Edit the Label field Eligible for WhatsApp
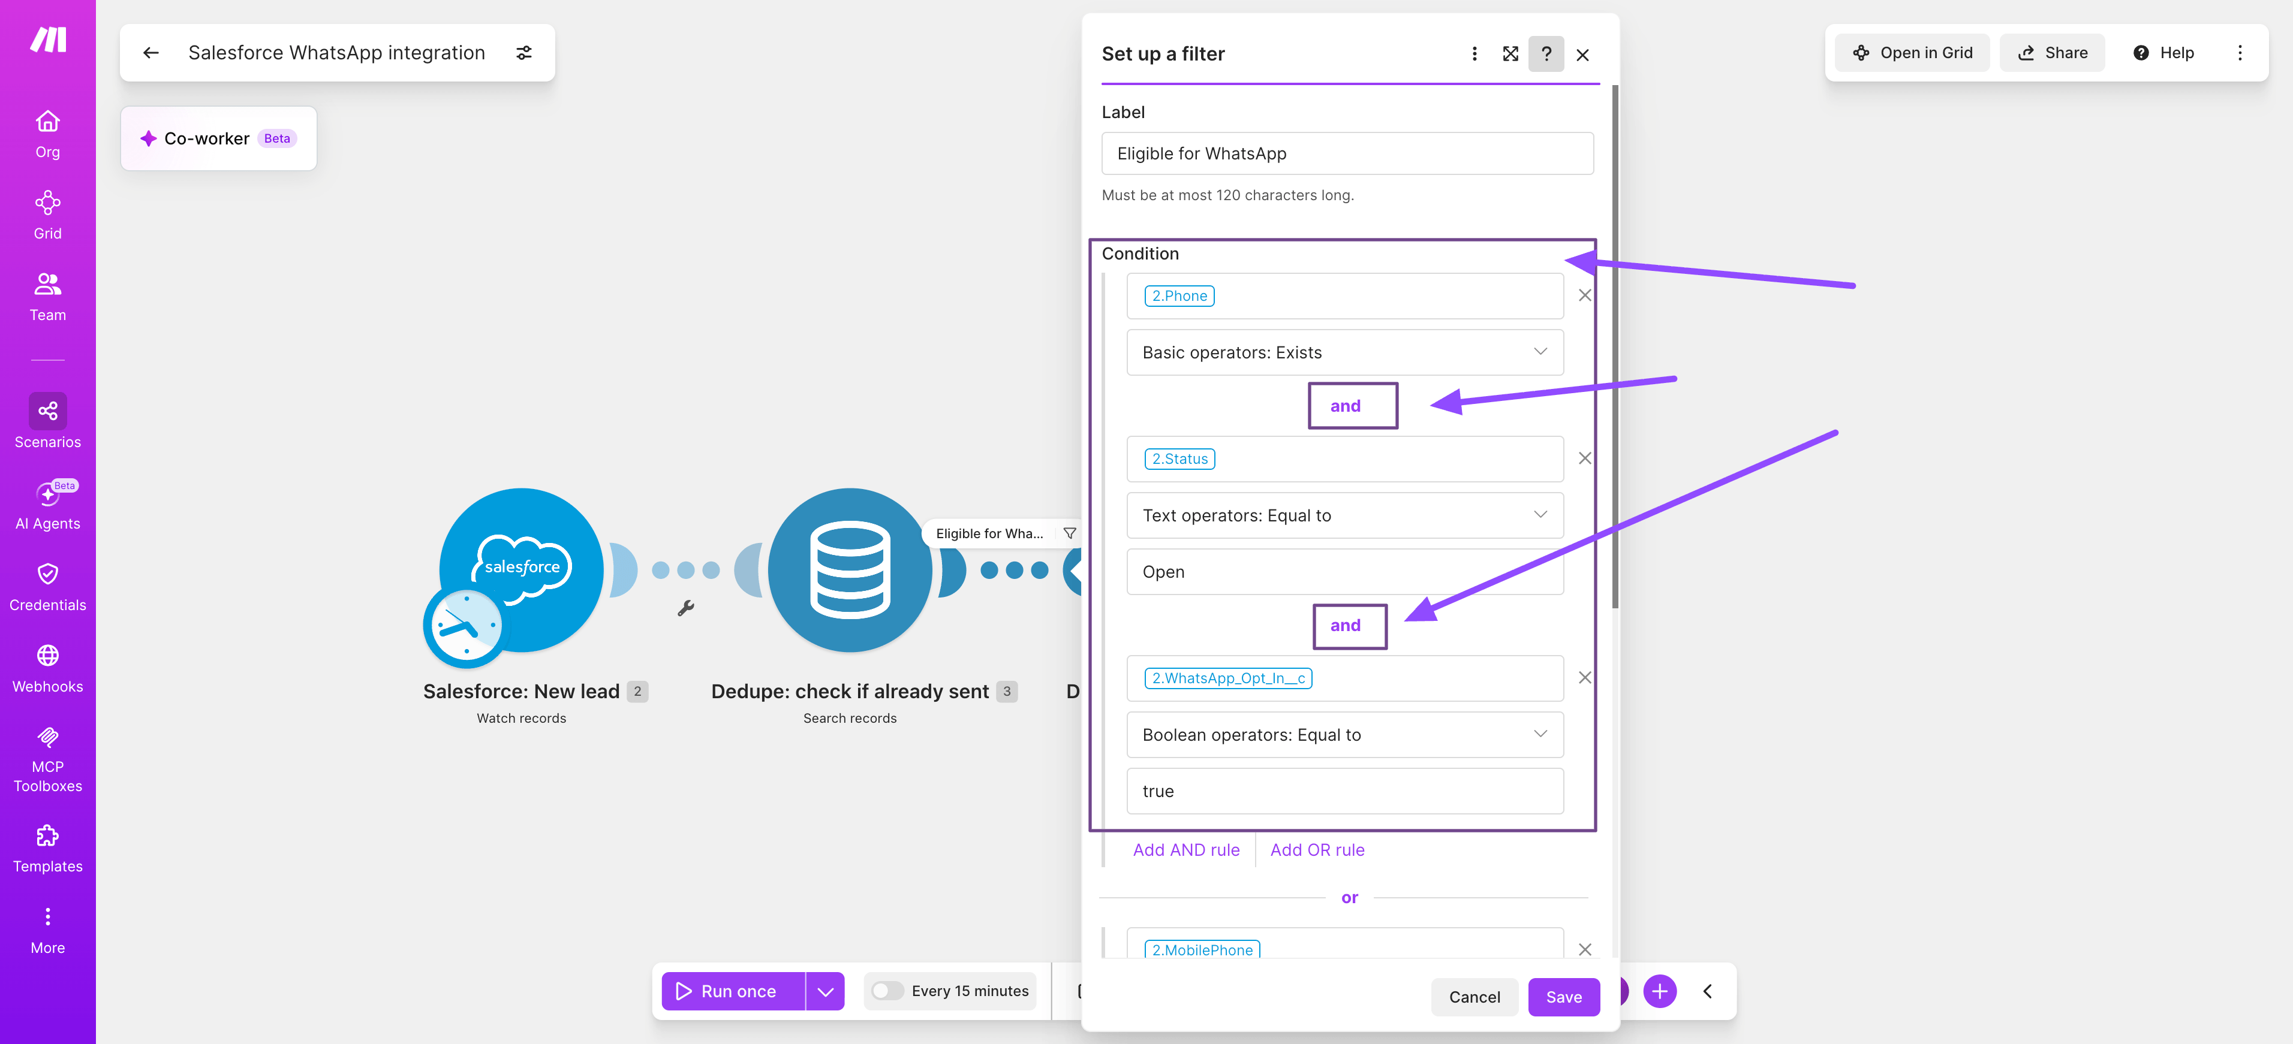Image resolution: width=2293 pixels, height=1044 pixels. [1347, 153]
